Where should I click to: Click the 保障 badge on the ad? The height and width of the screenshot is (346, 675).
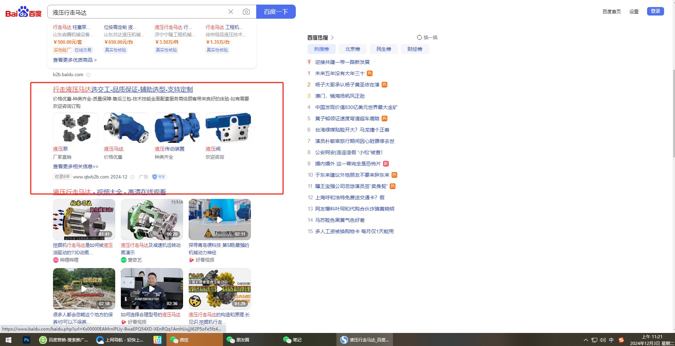coord(159,177)
